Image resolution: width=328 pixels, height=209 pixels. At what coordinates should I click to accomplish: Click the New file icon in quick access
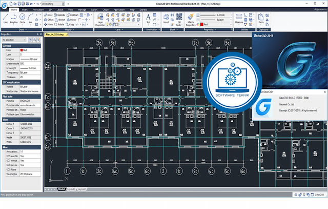tap(11, 4)
